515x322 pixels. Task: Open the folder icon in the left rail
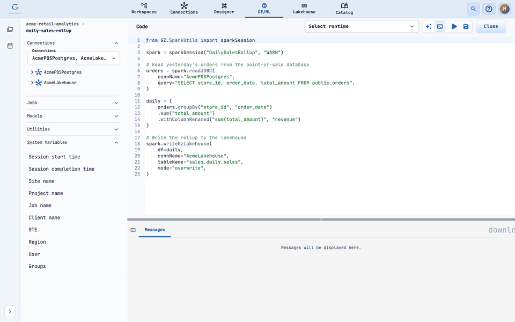10,29
